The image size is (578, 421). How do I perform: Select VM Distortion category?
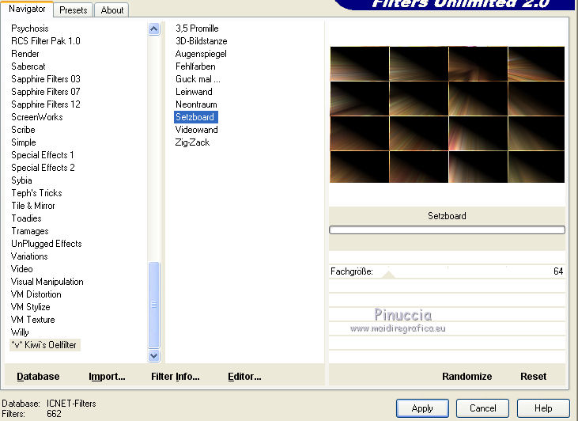pyautogui.click(x=36, y=294)
